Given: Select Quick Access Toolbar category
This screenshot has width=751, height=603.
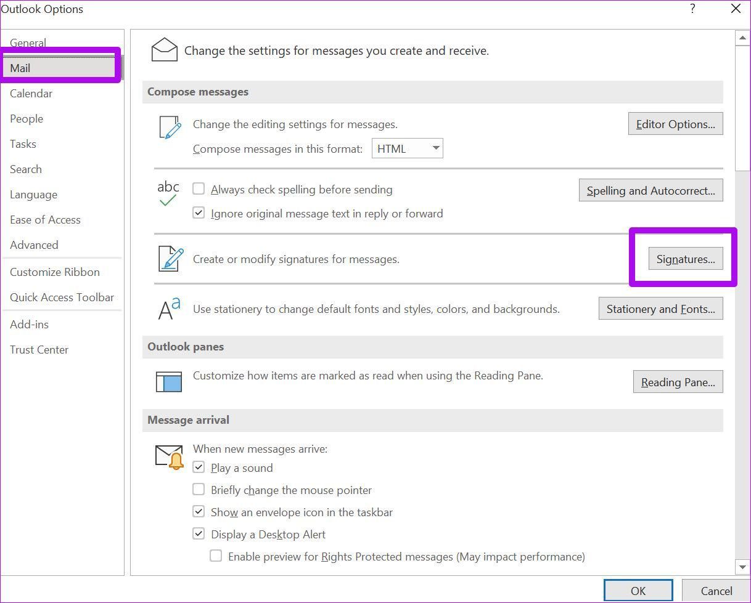Looking at the screenshot, I should 62,297.
